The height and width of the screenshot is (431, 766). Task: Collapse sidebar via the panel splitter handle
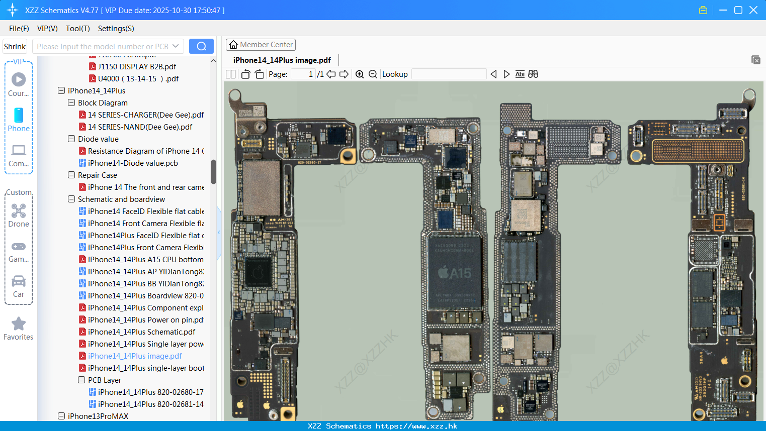click(x=219, y=233)
